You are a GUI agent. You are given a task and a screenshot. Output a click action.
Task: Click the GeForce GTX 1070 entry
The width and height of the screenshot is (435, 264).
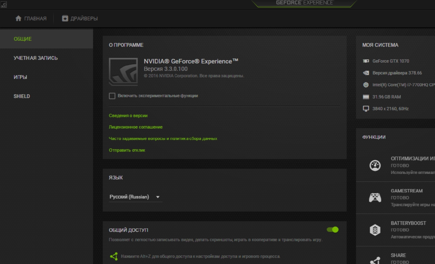click(391, 61)
